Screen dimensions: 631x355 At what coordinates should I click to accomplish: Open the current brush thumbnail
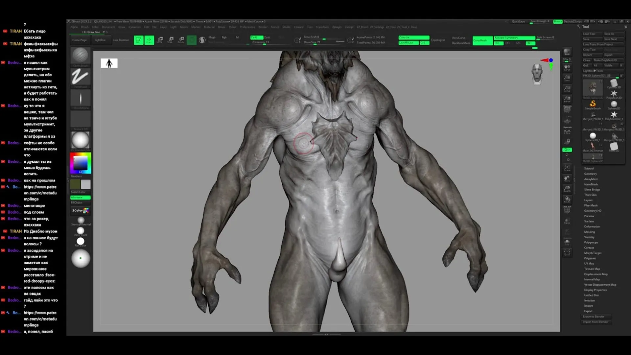tap(80, 56)
